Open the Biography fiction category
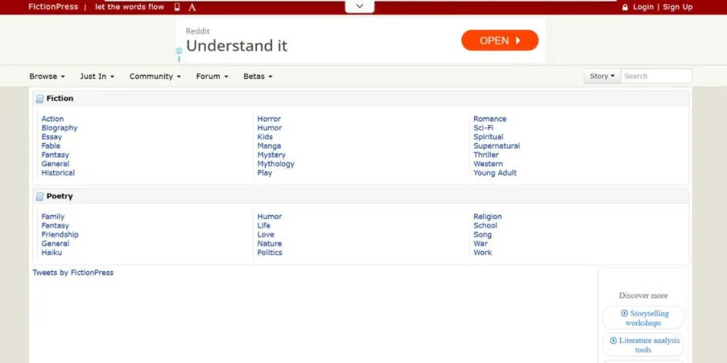Screen dimensions: 727x363 [x=60, y=128]
